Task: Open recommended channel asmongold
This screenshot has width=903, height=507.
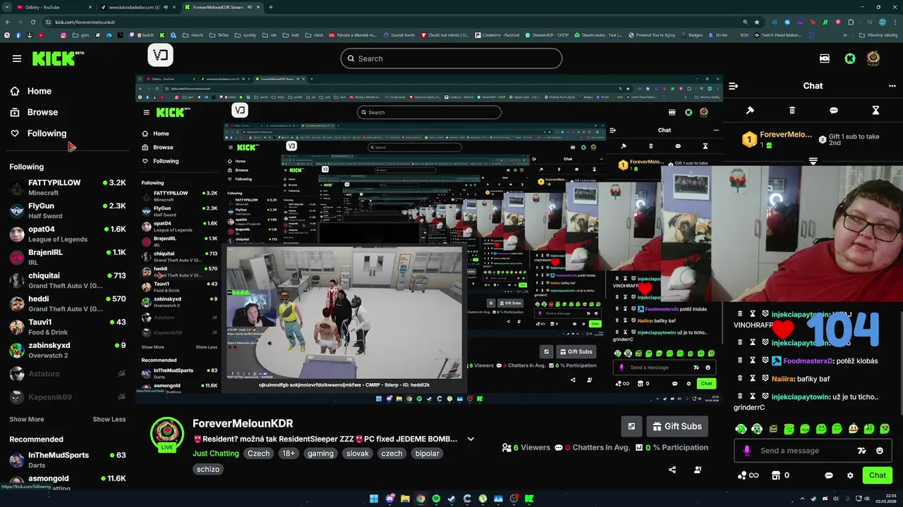Action: [68, 482]
